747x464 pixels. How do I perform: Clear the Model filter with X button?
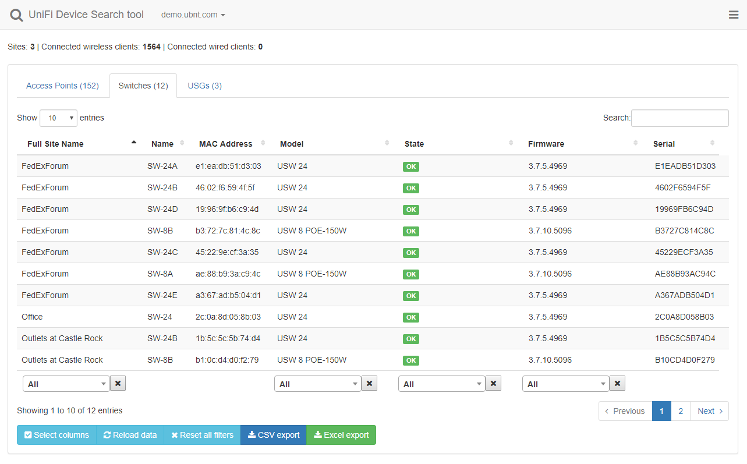[369, 383]
